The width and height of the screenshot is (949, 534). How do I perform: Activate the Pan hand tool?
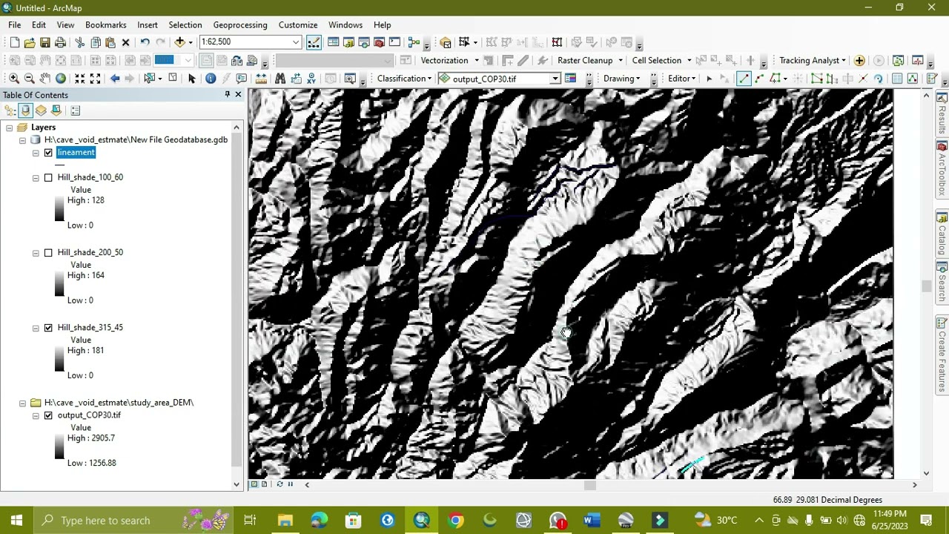pos(44,79)
